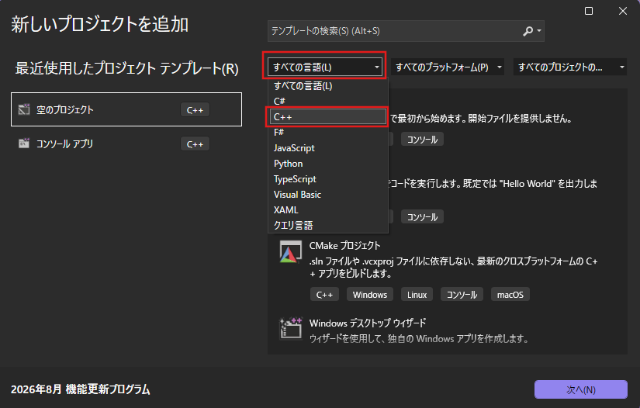The image size is (640, 408).
Task: Open the すべてのプロジェクトの... type dropdown
Action: [x=570, y=67]
